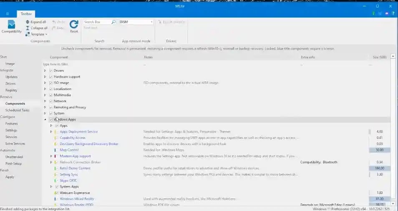398x211 pixels.
Task: Click the vertical scrollbar up arrow
Action: click(393, 56)
